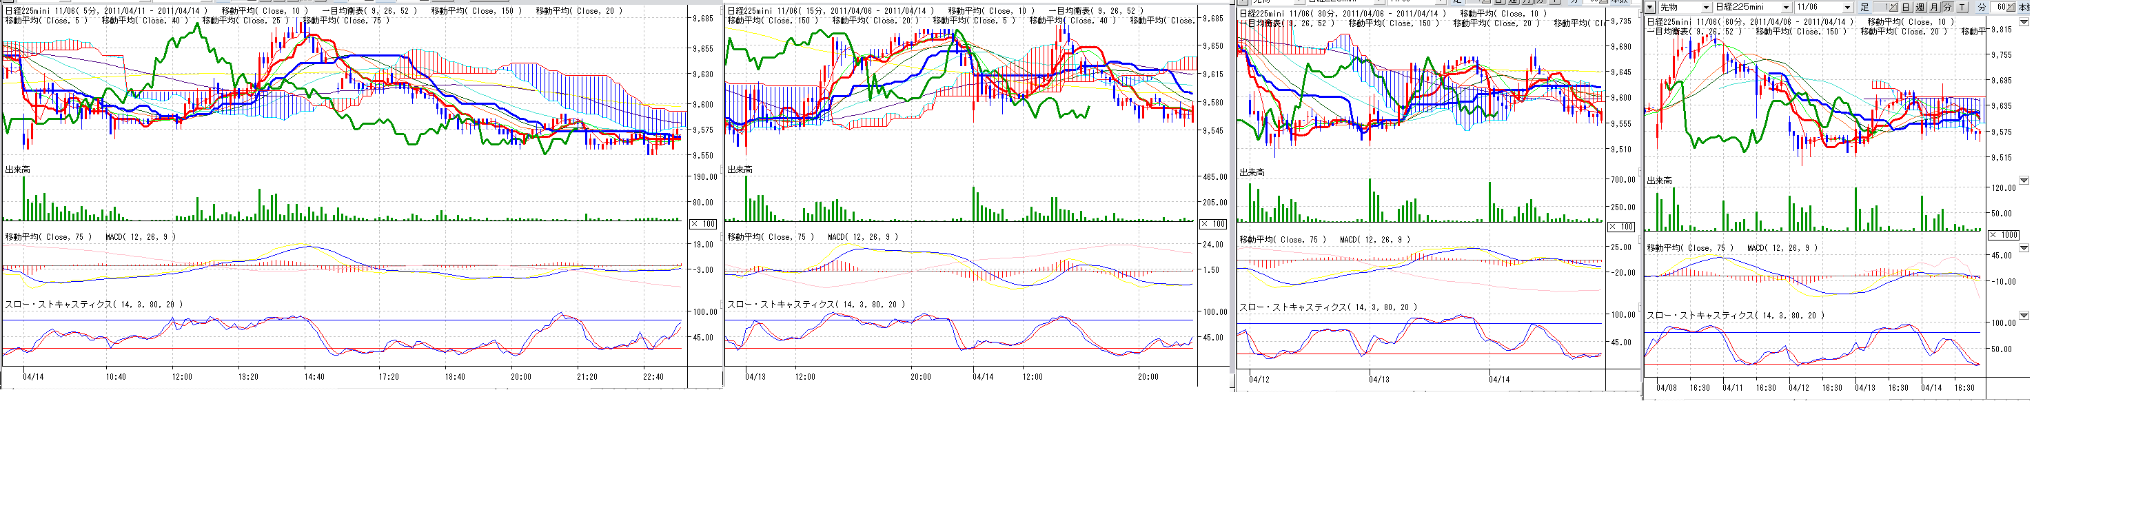Viewport: 2156px width, 532px height.
Task: Click ×100 volume scale box on 15-minute chart
Action: coord(1213,224)
